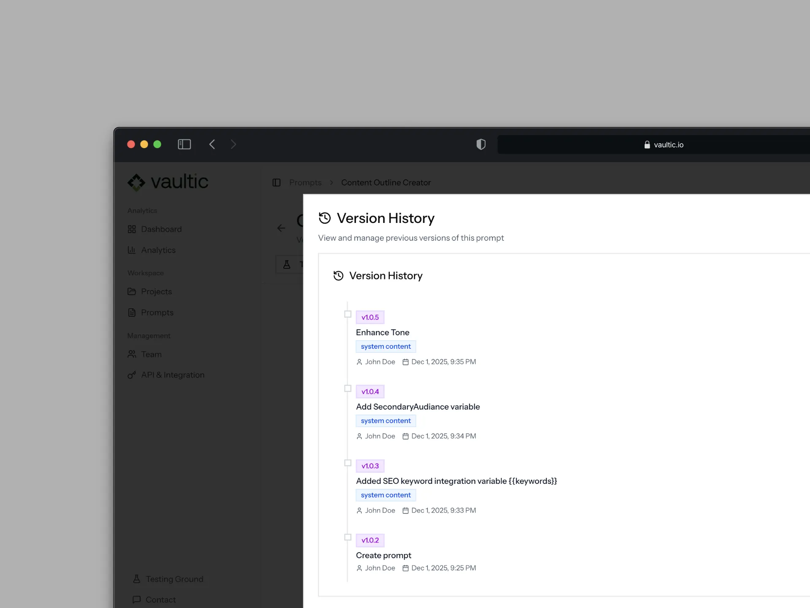
Task: Open Dashboard in the sidebar
Action: (161, 229)
